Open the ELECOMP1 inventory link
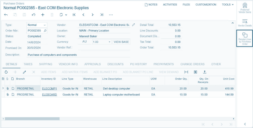 (49, 88)
